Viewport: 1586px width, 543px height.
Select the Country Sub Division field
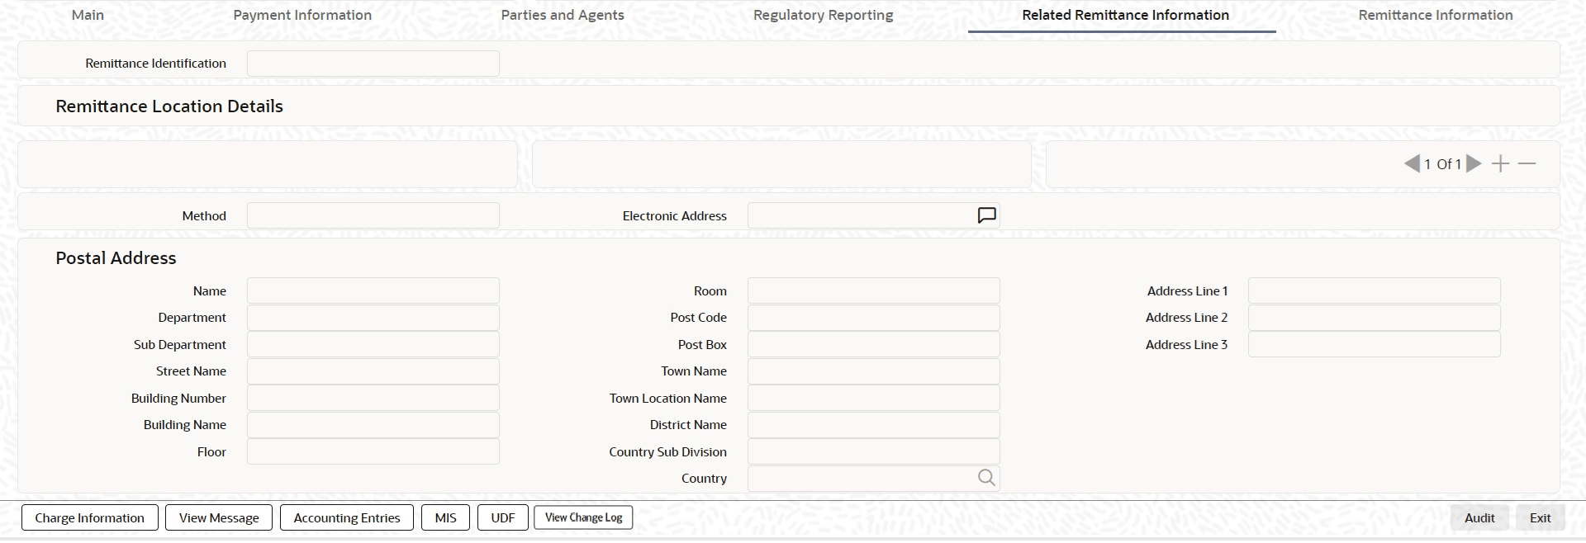[x=874, y=451]
